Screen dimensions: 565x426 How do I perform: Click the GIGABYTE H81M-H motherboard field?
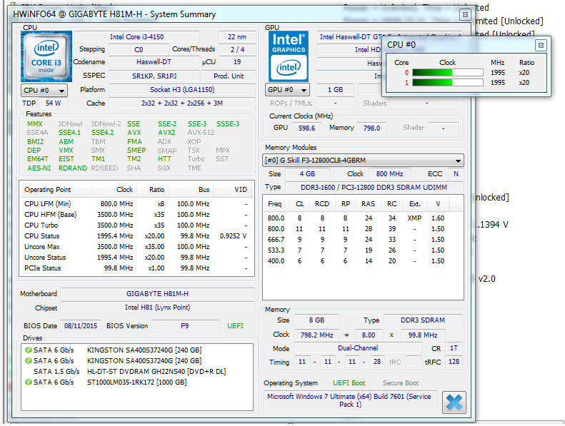click(x=157, y=294)
